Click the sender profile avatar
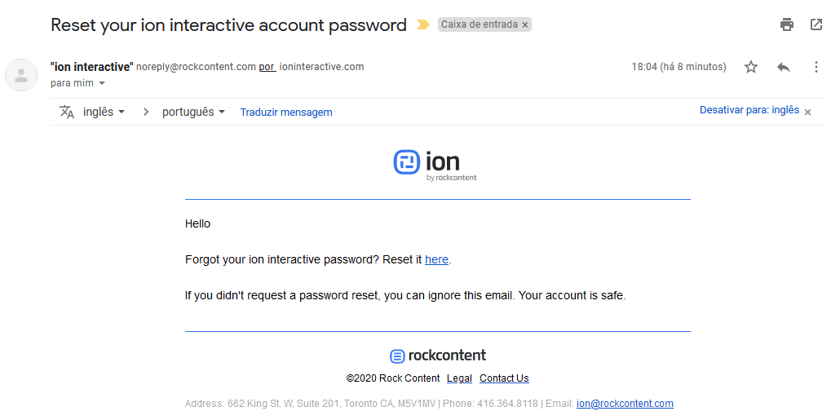 21,75
